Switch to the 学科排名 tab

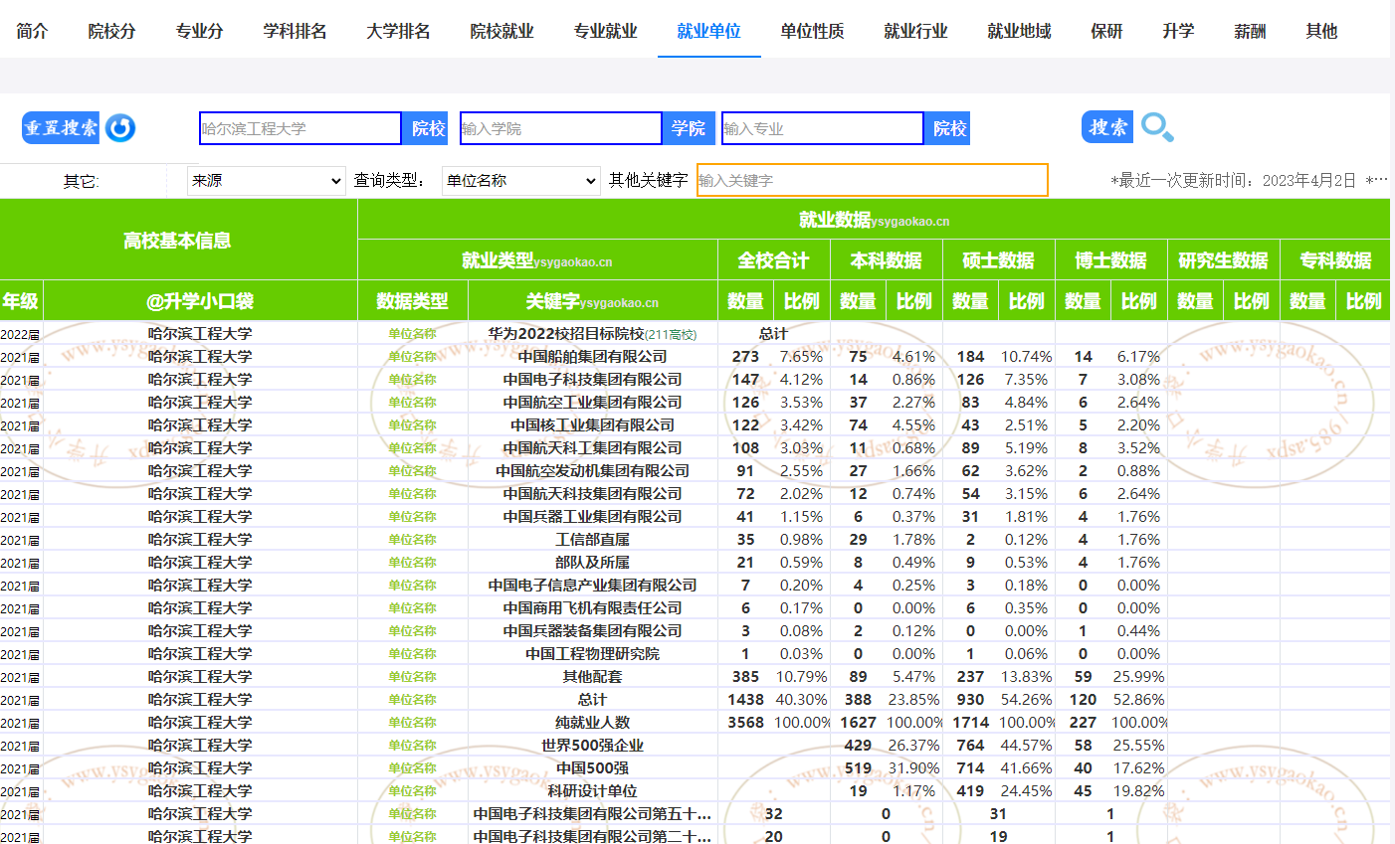click(295, 31)
